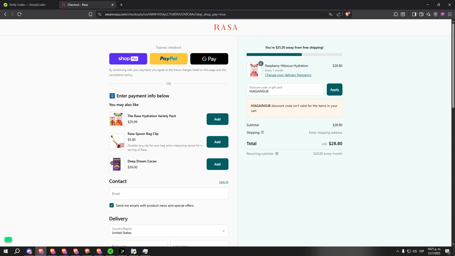Apply the discount code
This screenshot has width=455, height=256.
pyautogui.click(x=335, y=89)
